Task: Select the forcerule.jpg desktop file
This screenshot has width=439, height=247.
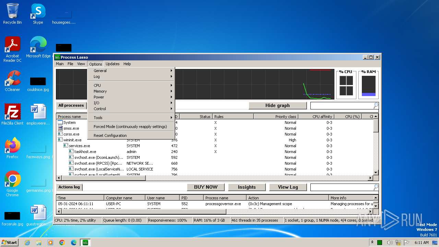Action: coord(12,219)
